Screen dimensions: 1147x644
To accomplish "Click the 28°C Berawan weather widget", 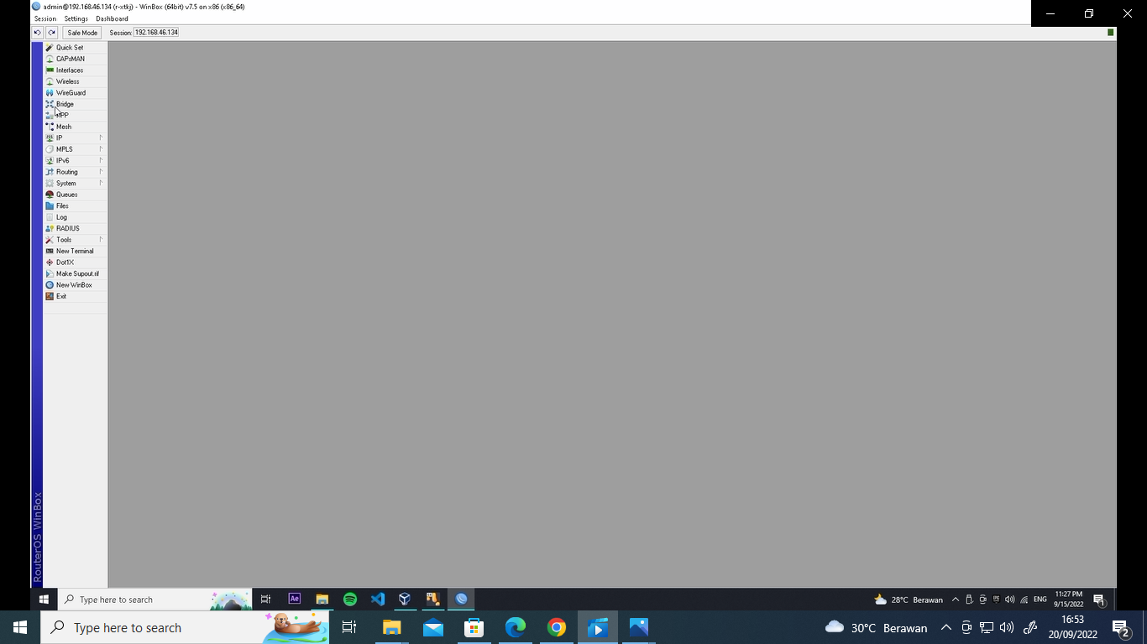I will pyautogui.click(x=908, y=600).
